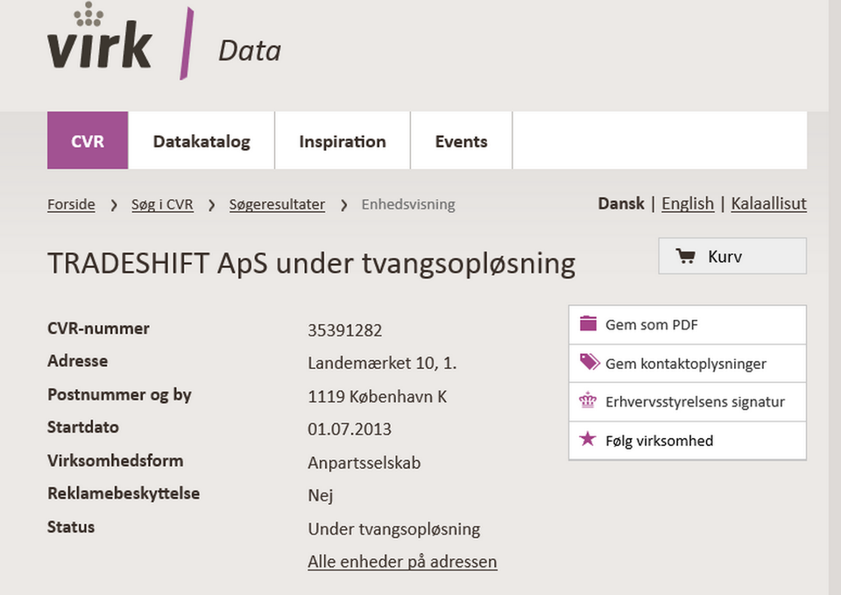Click the crown icon for Erhvervsstyrelsens signatur
Image resolution: width=841 pixels, height=595 pixels.
click(x=588, y=401)
